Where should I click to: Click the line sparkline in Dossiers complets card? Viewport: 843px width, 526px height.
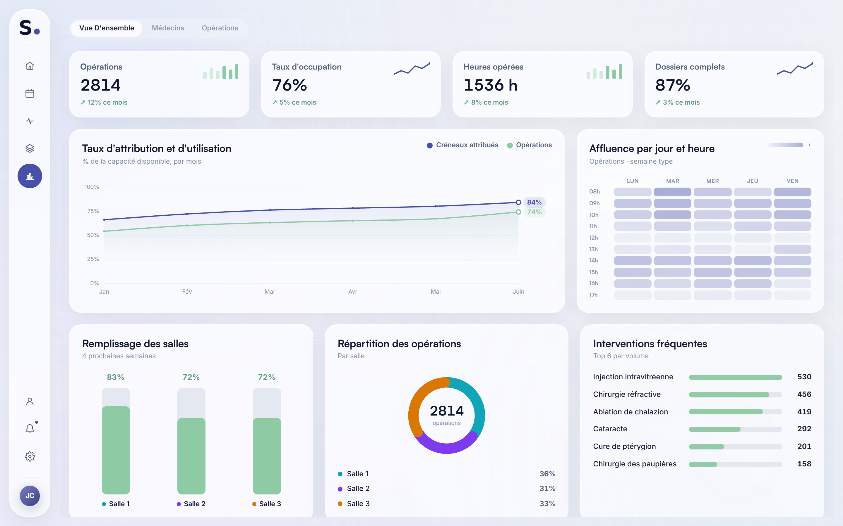[x=795, y=69]
